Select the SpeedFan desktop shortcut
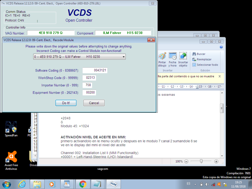 (x=11, y=129)
